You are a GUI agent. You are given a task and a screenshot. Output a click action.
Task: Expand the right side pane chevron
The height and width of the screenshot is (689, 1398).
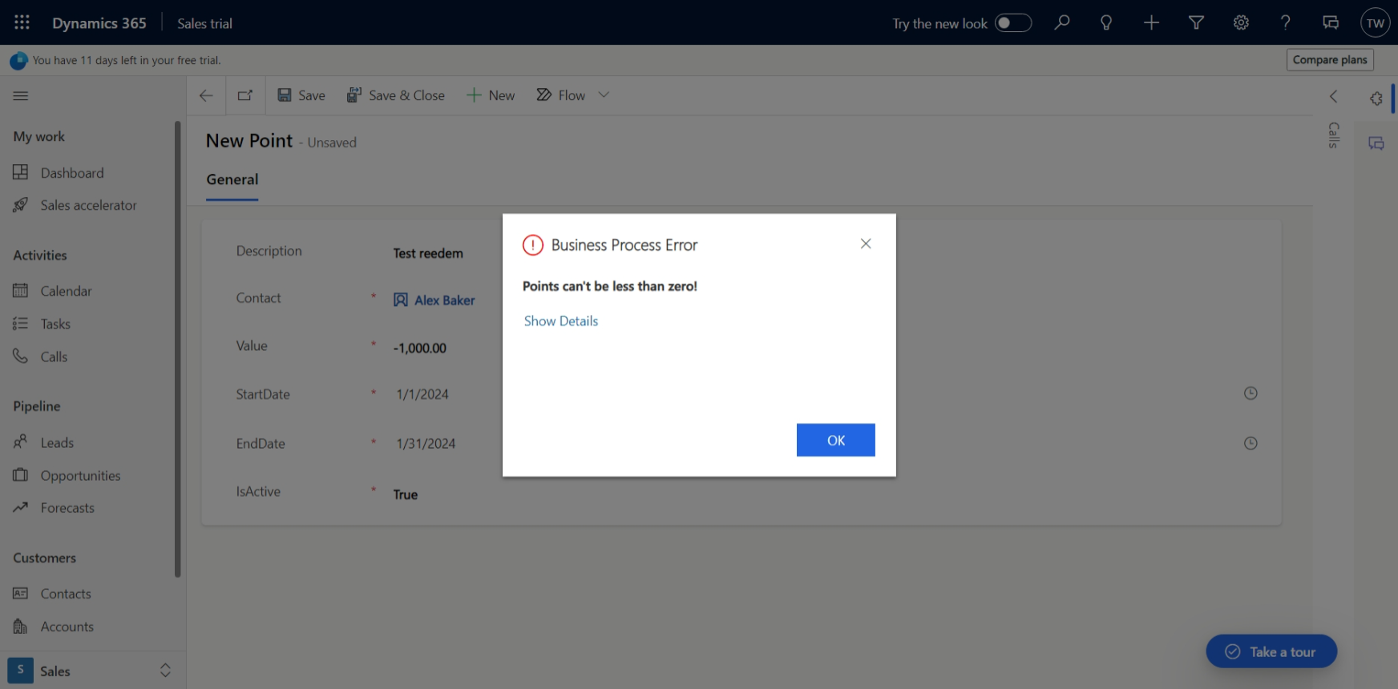point(1334,96)
